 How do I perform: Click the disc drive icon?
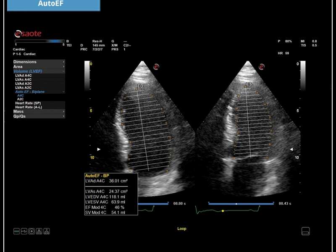point(31,231)
